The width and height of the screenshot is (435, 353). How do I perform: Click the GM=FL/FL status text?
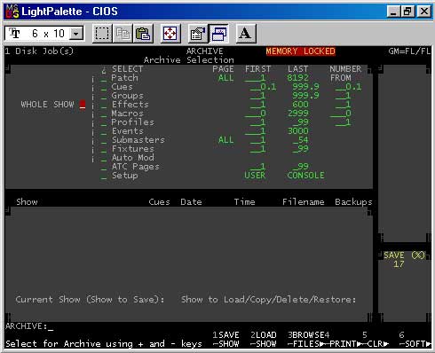click(x=409, y=51)
